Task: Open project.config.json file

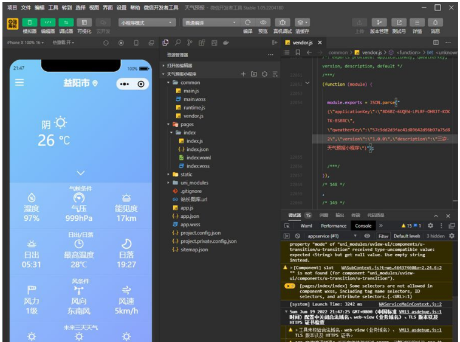Action: [201, 232]
